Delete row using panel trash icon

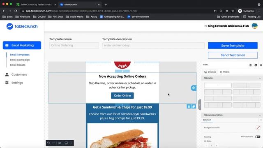click(x=250, y=65)
